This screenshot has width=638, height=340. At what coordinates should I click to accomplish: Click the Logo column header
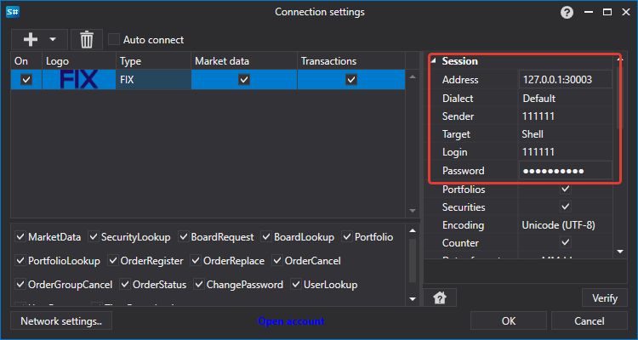tap(79, 61)
